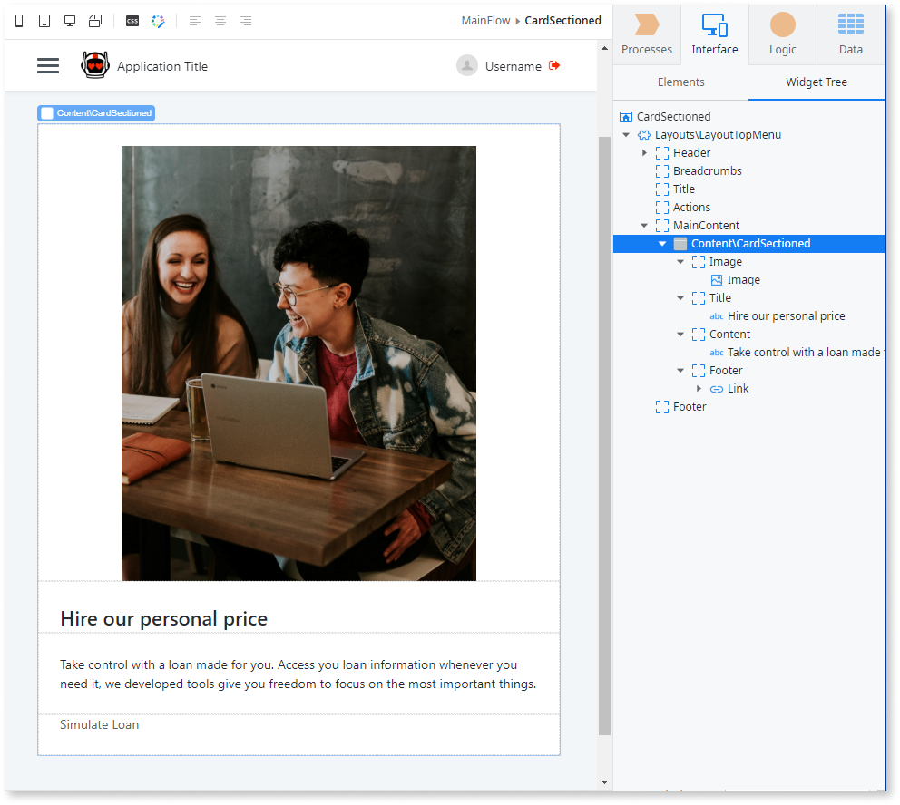
Task: Click the align right toolbar icon
Action: coord(246,21)
